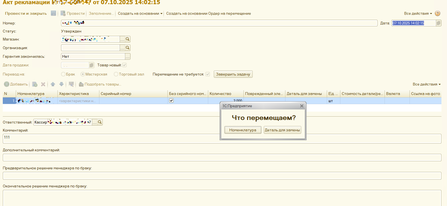Click the barcode search icon

click(71, 84)
